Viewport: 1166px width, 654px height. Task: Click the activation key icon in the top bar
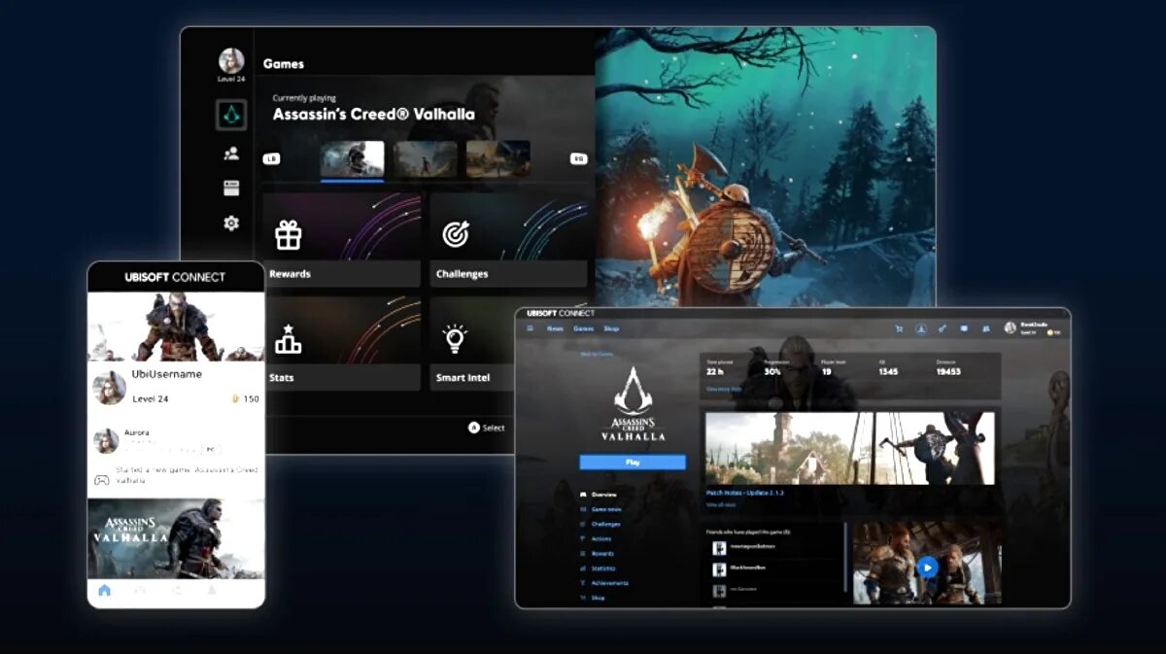(x=941, y=328)
